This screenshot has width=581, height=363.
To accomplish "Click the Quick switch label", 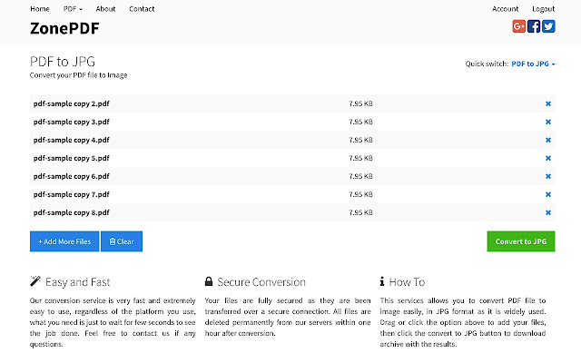I will tap(487, 64).
